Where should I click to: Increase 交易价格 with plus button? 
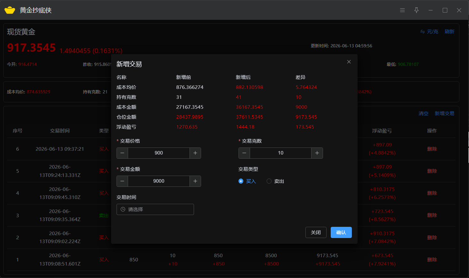click(x=195, y=153)
